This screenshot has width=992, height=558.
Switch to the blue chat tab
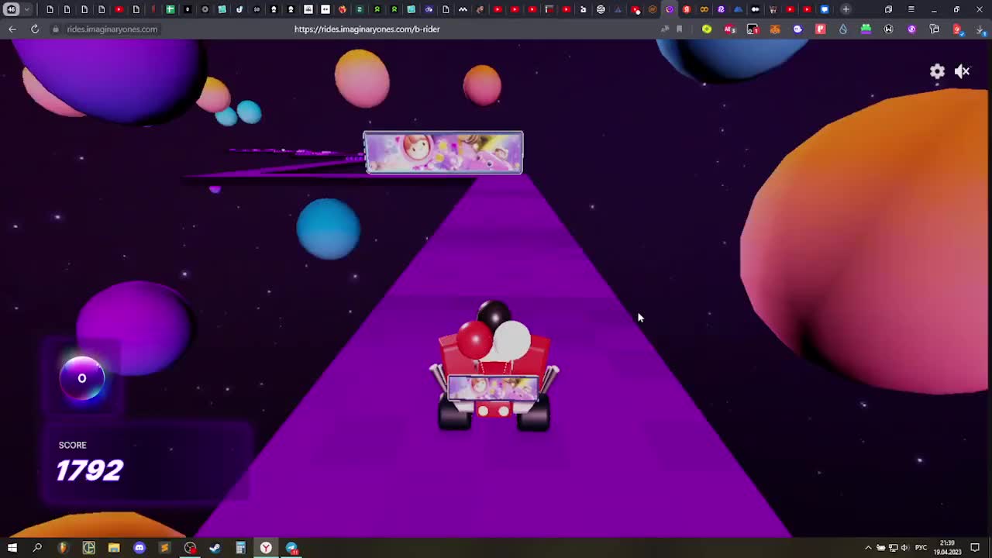pos(824,9)
